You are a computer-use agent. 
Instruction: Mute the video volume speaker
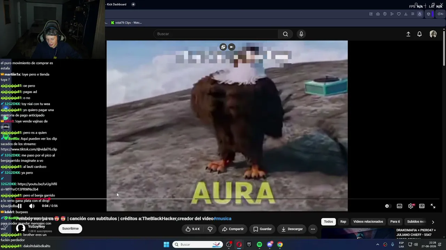[32, 206]
